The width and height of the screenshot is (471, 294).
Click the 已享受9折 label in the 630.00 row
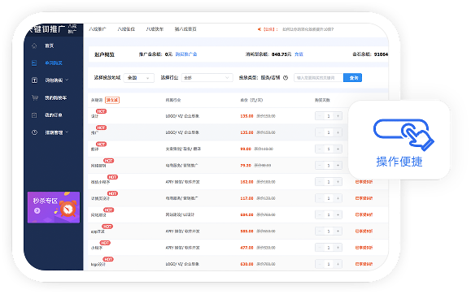364,264
